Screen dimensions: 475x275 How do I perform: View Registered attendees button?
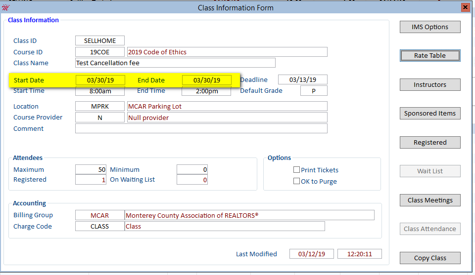click(430, 142)
